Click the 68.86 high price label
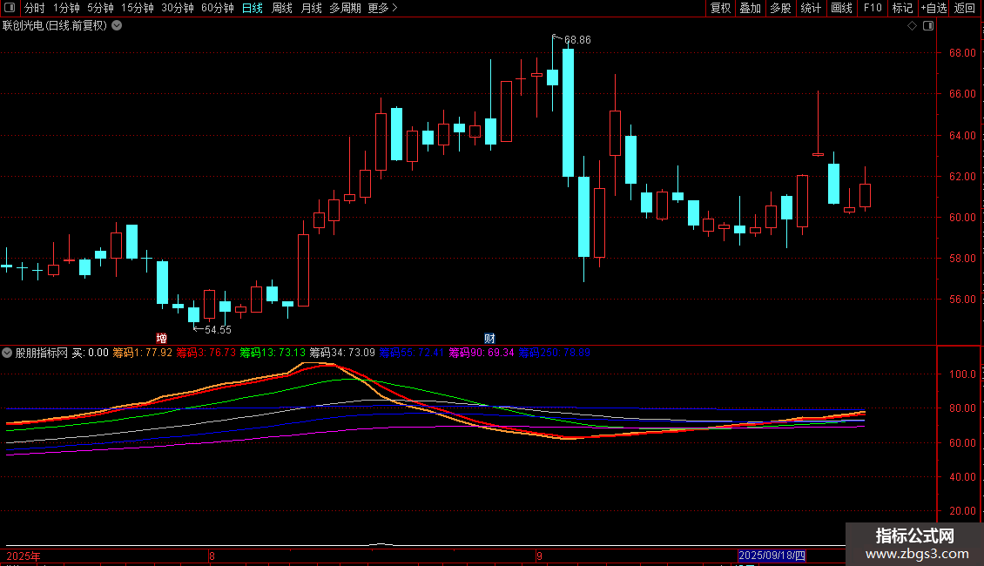The width and height of the screenshot is (984, 566). (577, 40)
